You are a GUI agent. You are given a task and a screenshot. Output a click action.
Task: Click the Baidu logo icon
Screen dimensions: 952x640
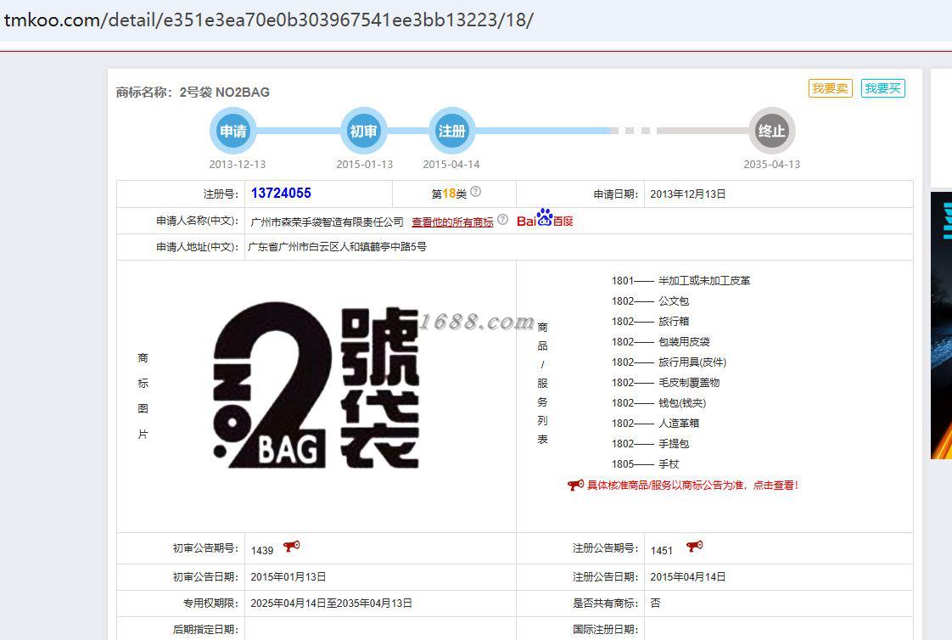point(545,219)
